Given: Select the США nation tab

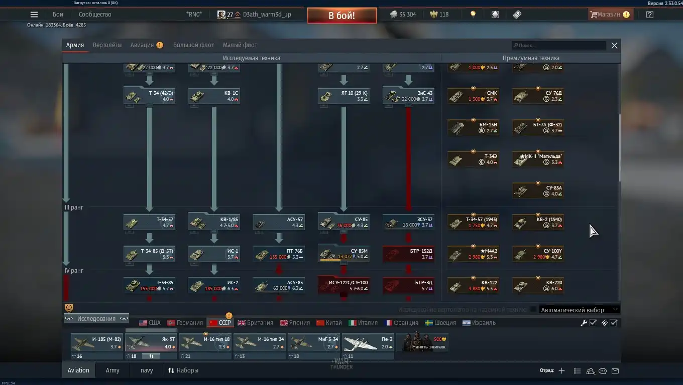Looking at the screenshot, I should (150, 323).
